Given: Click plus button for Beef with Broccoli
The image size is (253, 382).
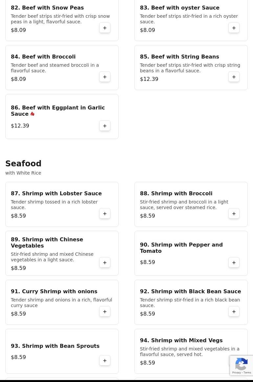Looking at the screenshot, I should pos(105,77).
